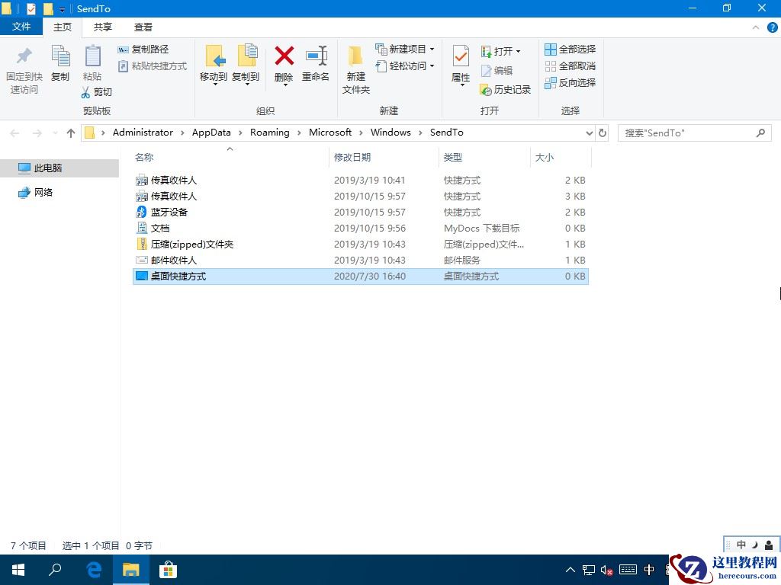
Task: Select all items with 全部选择
Action: point(570,49)
